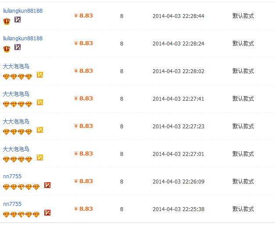Image resolution: width=275 pixels, height=226 pixels.
Task: Open the first liuliangkun88188 buyer profile link
Action: click(23, 11)
